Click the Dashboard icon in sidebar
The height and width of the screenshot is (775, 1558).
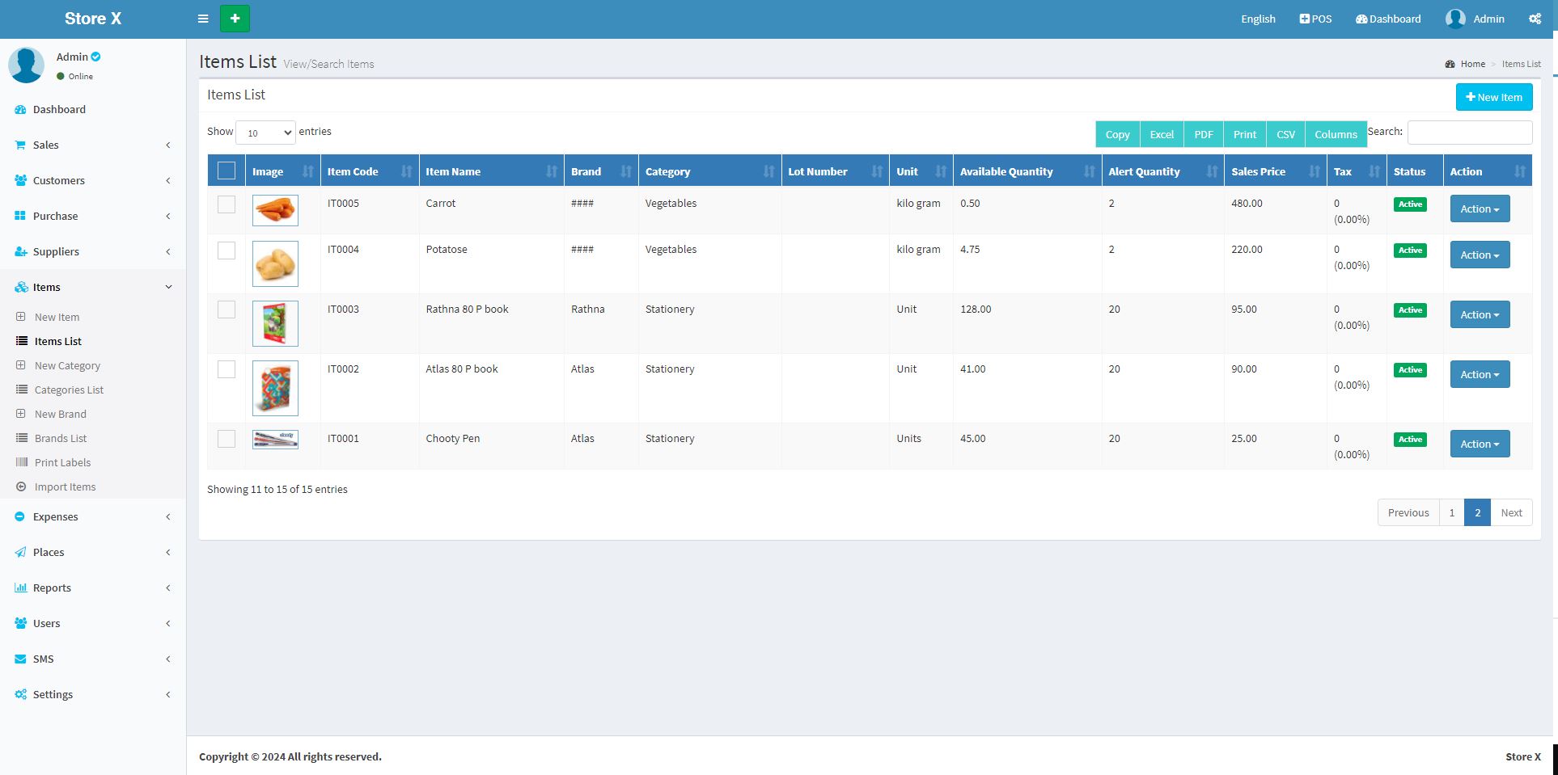[x=21, y=110]
